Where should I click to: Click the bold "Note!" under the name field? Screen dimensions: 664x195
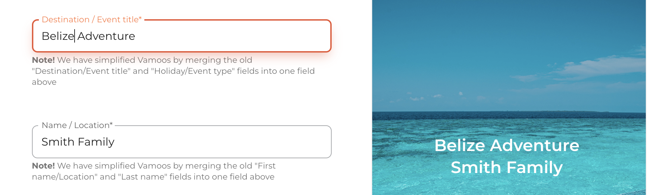tap(43, 166)
